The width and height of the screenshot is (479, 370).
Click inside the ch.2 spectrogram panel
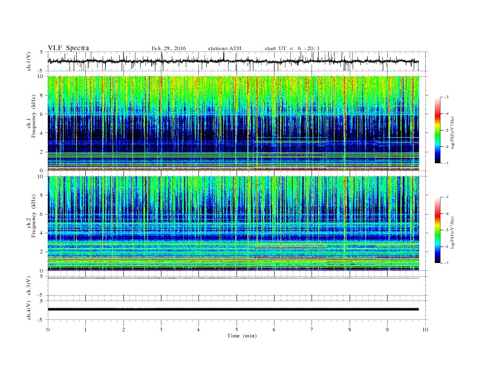tap(233, 224)
